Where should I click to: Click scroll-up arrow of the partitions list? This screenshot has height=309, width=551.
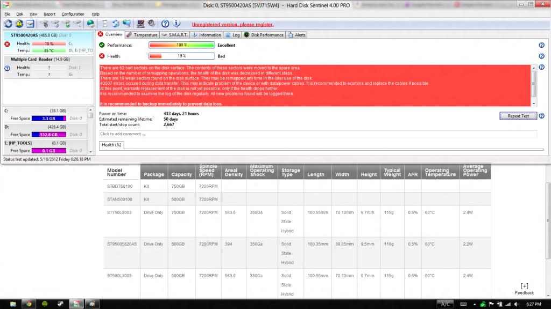[90, 110]
